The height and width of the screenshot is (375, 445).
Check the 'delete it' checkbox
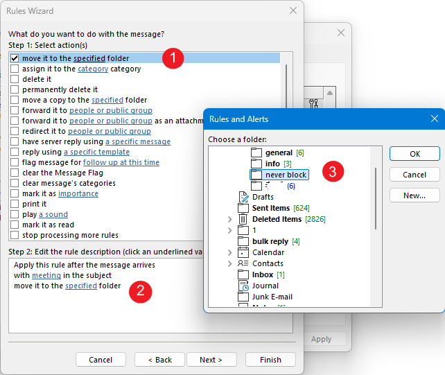(15, 79)
